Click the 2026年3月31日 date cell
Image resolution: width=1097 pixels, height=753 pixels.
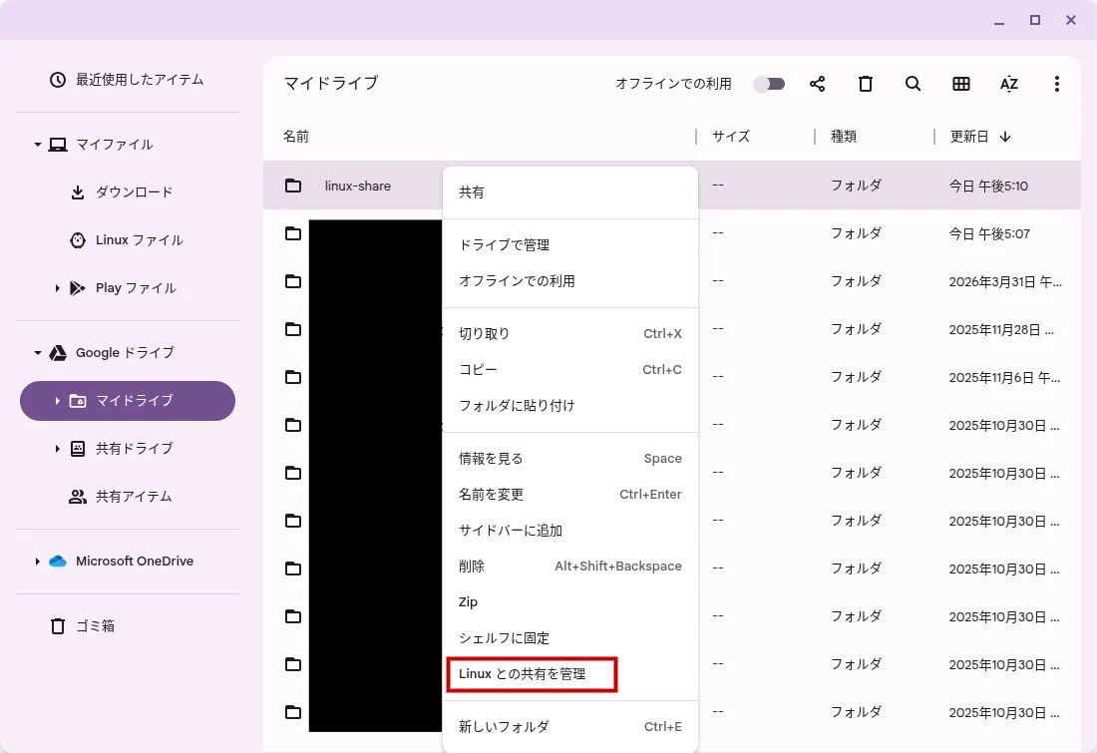click(1005, 282)
